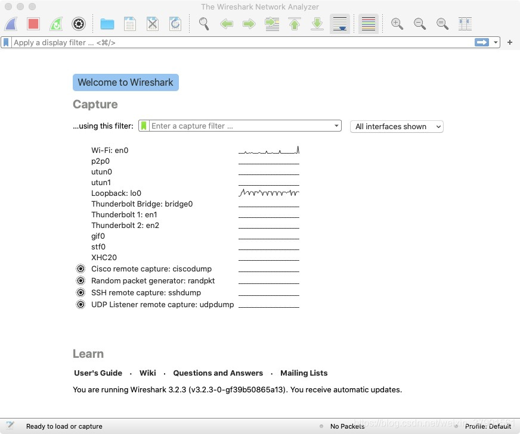
Task: Select p2p0 interface
Action: coord(101,161)
